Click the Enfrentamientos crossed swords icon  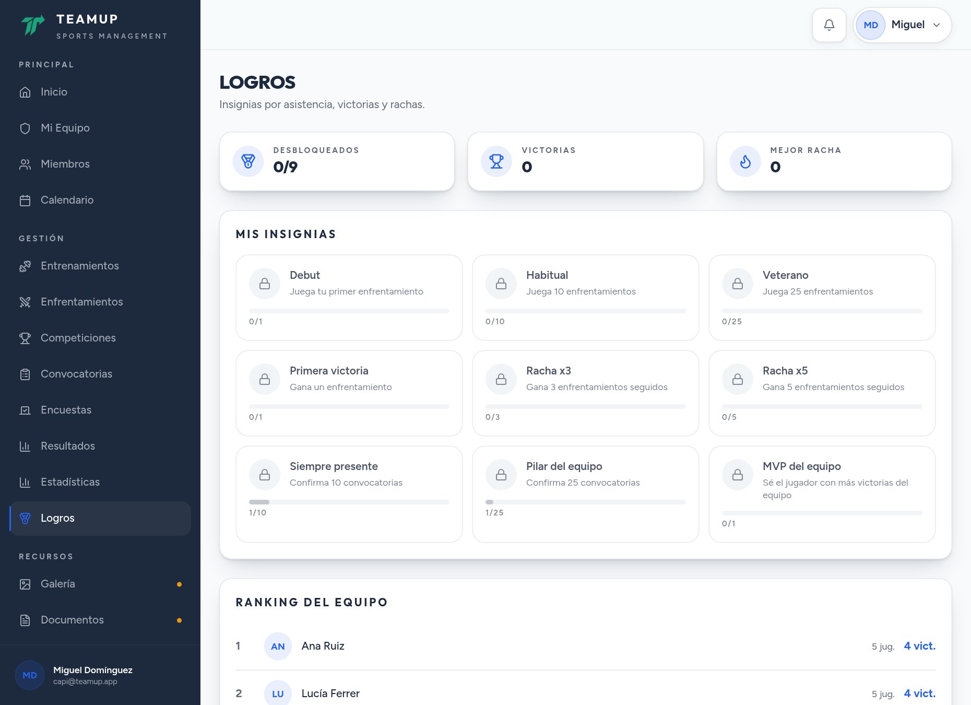pyautogui.click(x=25, y=302)
